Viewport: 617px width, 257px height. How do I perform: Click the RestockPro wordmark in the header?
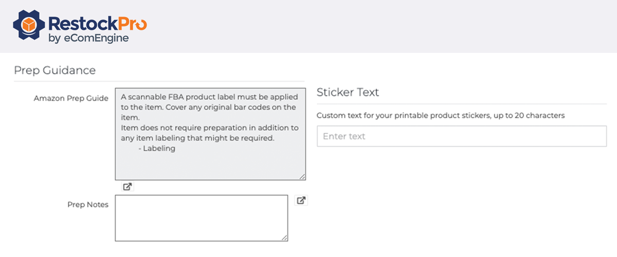coord(97,23)
